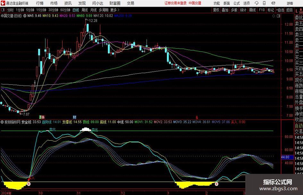Click the 标记 toolbar button
The image size is (303, 195).
271,10
